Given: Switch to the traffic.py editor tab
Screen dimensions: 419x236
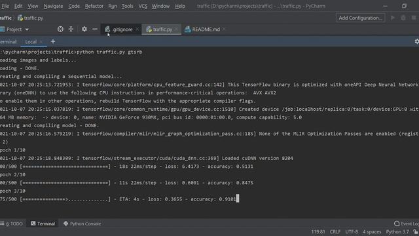Looking at the screenshot, I should pyautogui.click(x=162, y=29).
